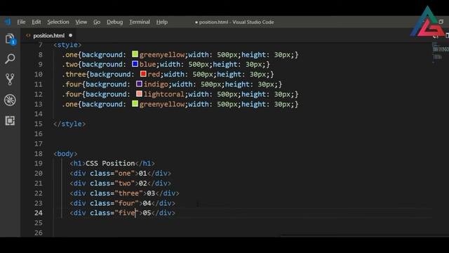
Task: Click 'lightcoral' color name text
Action: (x=163, y=94)
